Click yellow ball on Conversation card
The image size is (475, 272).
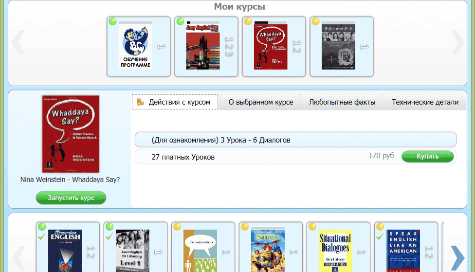177,227
